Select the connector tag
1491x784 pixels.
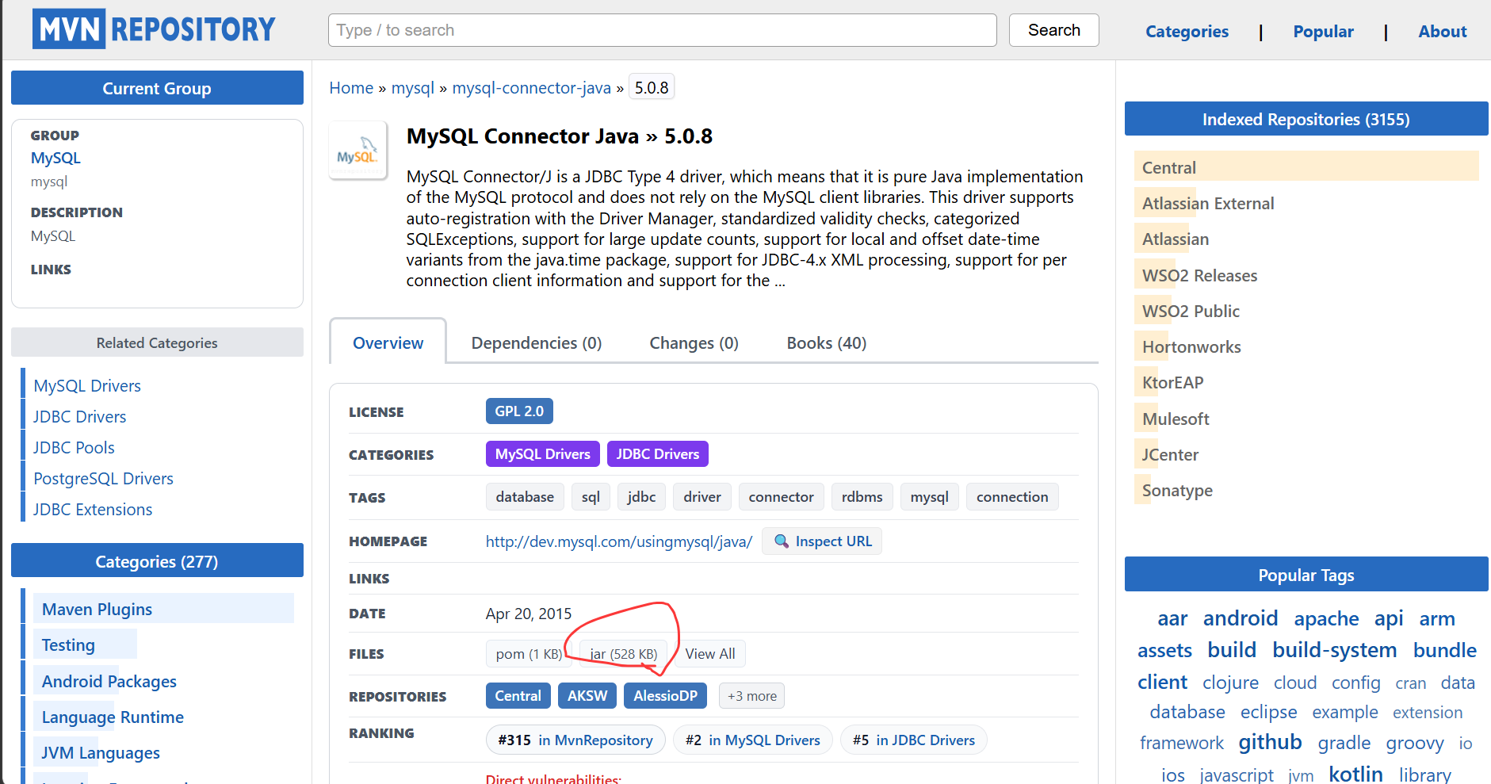click(781, 497)
